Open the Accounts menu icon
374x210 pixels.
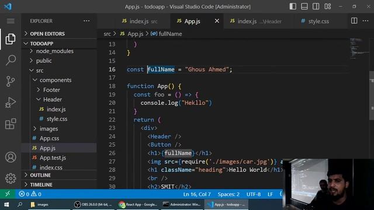[x=11, y=157]
